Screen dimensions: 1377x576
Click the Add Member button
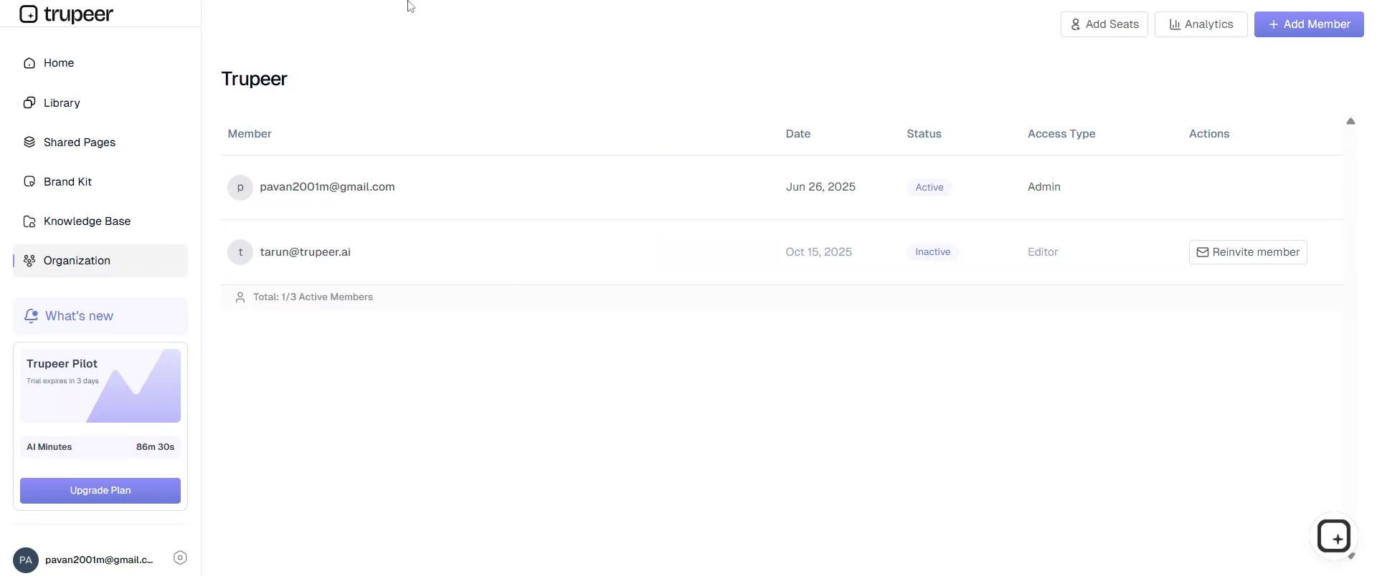pos(1309,24)
